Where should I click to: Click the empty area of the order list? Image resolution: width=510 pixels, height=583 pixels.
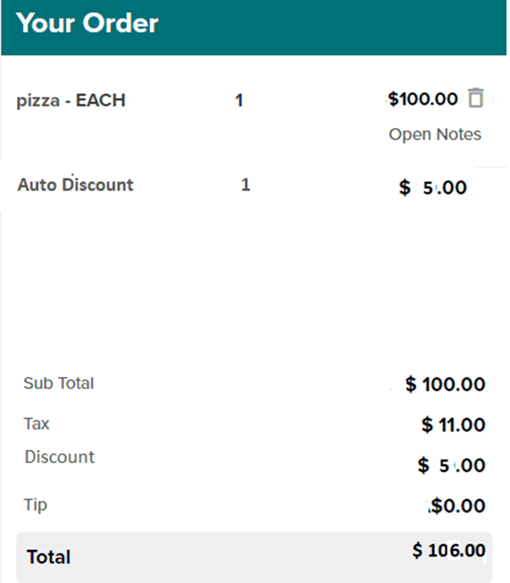(x=250, y=287)
